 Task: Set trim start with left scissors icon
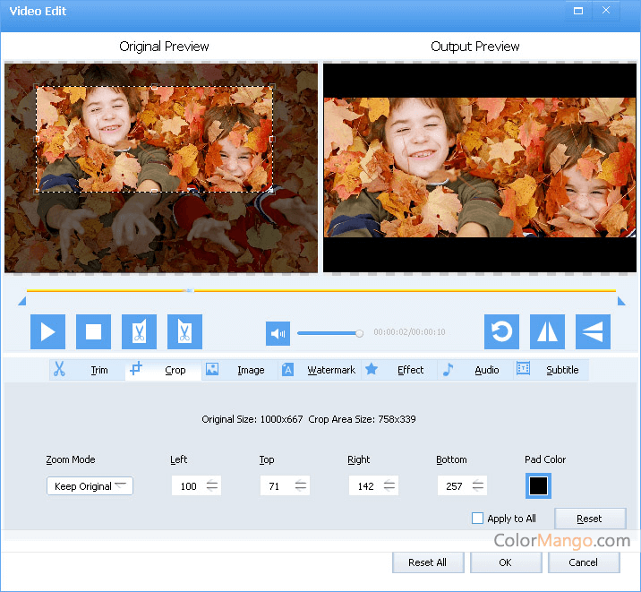(x=139, y=331)
